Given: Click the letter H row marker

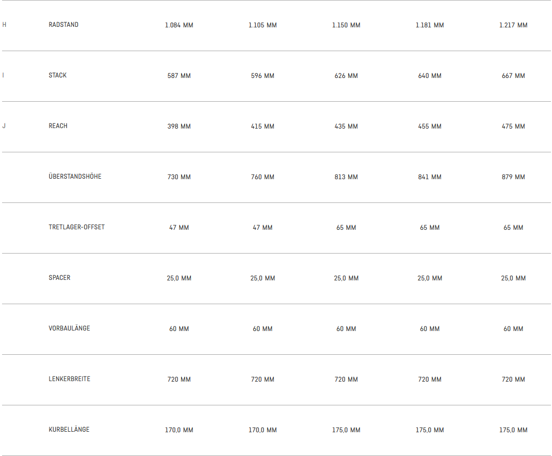Looking at the screenshot, I should click(x=5, y=25).
